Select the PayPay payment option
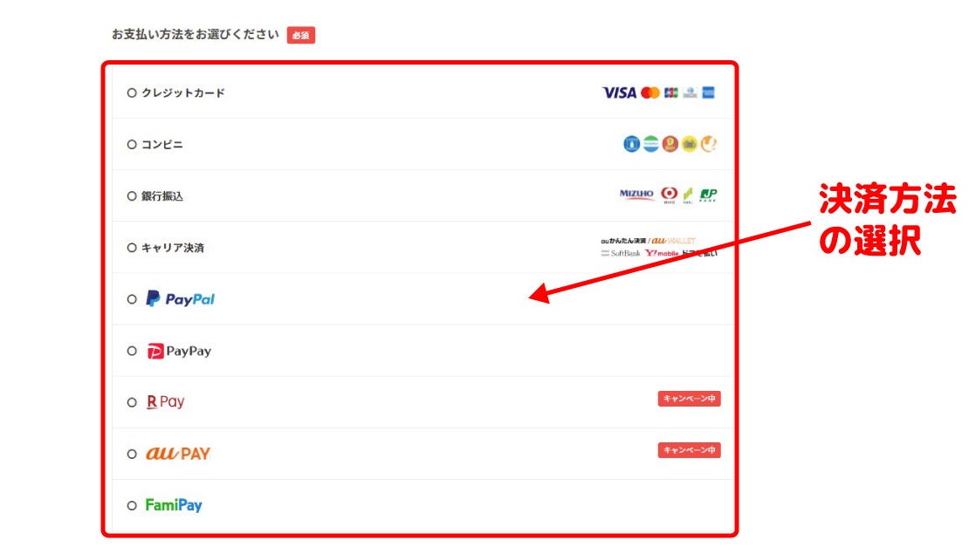Image resolution: width=969 pixels, height=554 pixels. click(132, 351)
